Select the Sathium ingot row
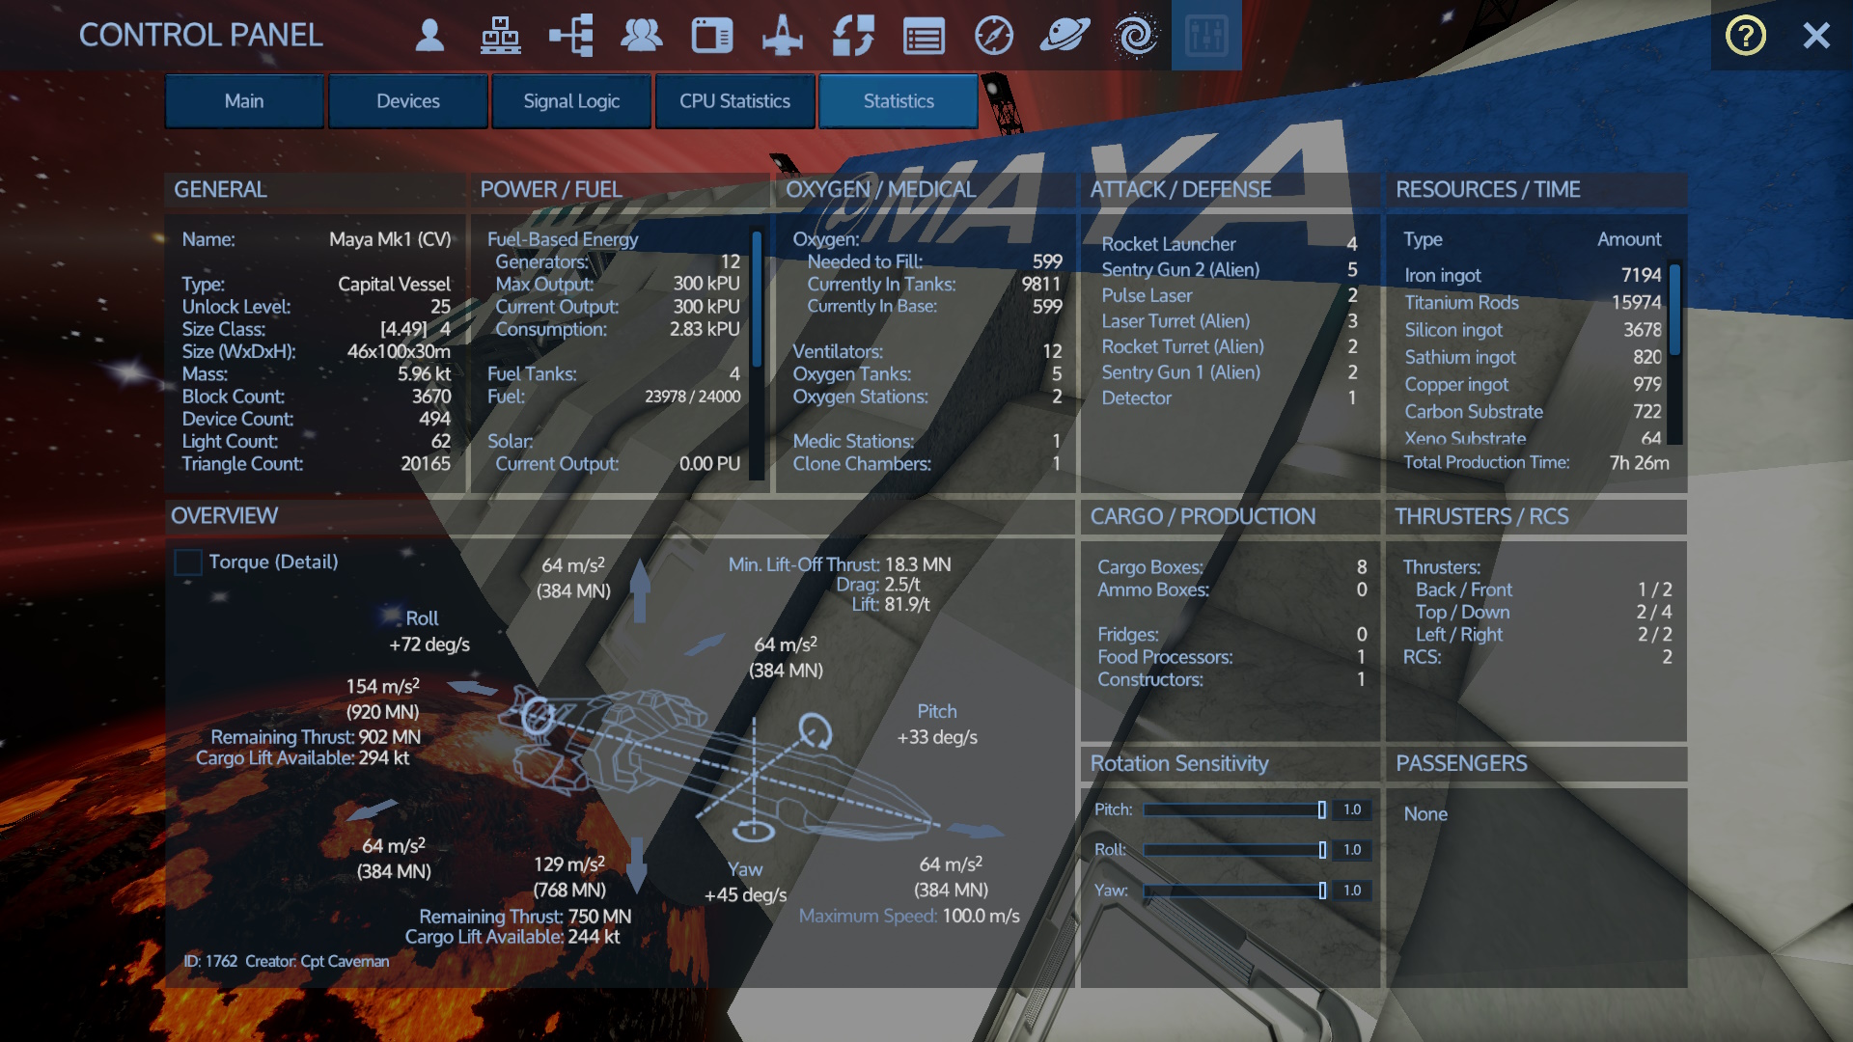Image resolution: width=1853 pixels, height=1042 pixels. tap(1533, 357)
